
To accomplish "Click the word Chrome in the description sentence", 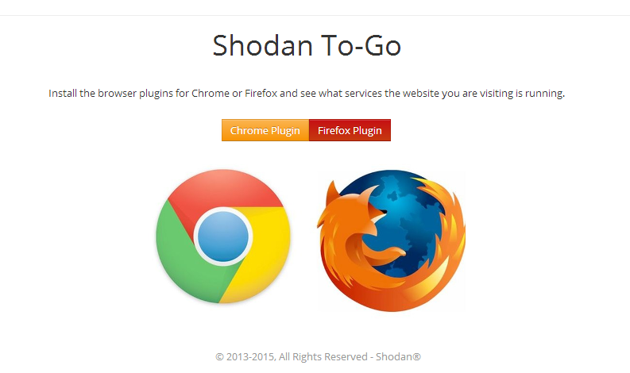I will tap(211, 93).
